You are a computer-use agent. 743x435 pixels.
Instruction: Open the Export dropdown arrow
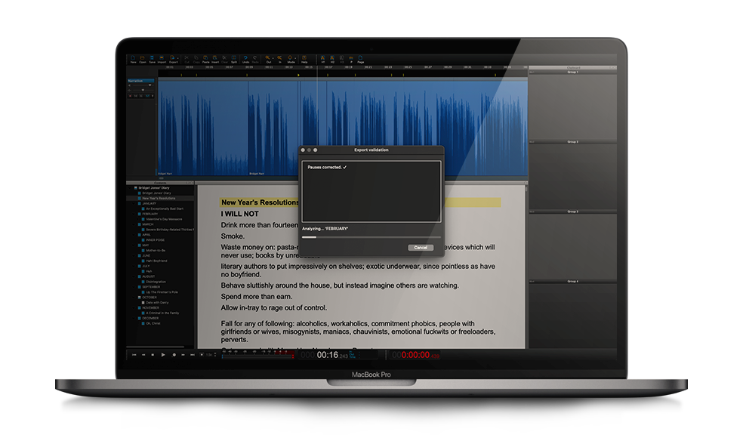point(178,57)
